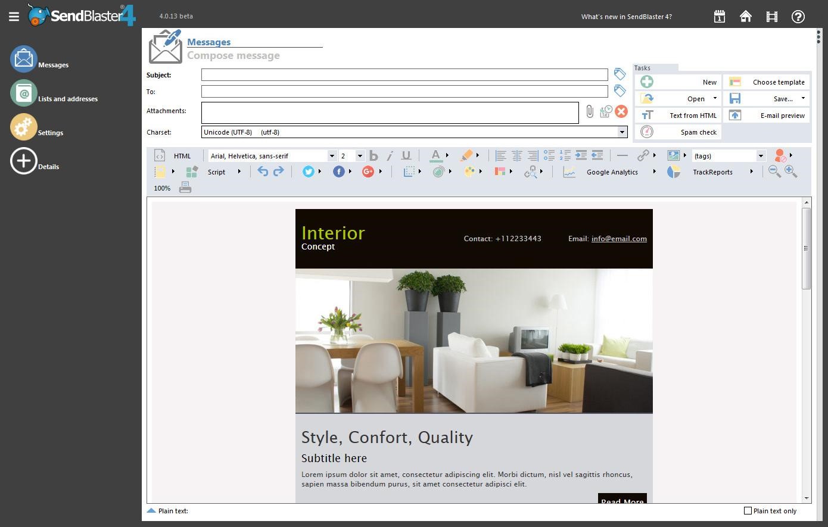Apply Underline formatting

[x=406, y=155]
